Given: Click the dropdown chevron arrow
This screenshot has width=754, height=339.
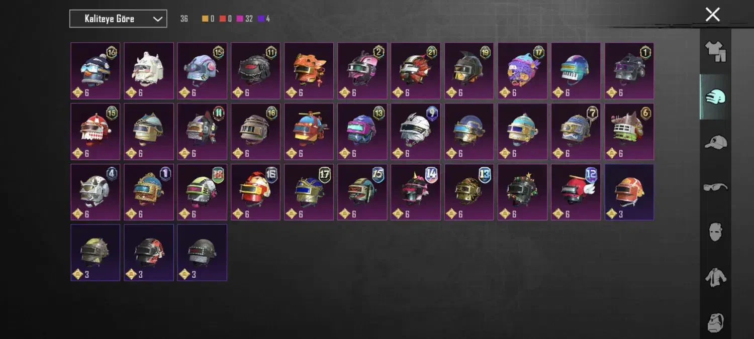Looking at the screenshot, I should click(157, 19).
